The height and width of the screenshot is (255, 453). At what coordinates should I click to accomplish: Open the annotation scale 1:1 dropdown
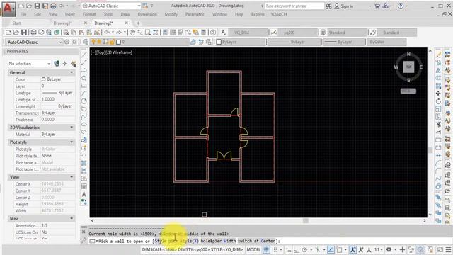(379, 249)
